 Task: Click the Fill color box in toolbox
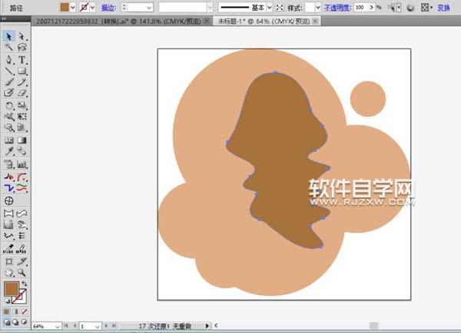click(12, 288)
